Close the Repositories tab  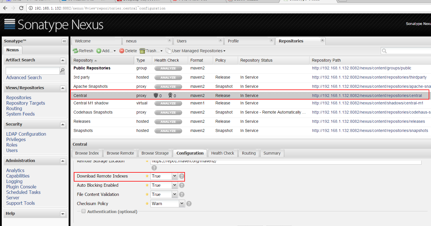[322, 40]
